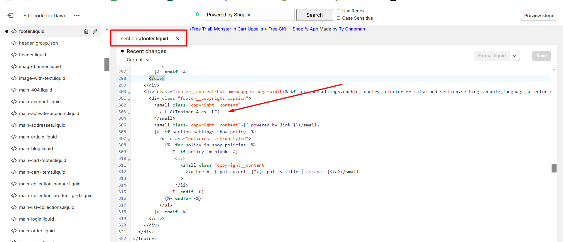
Task: Open image-banner.liquid file
Action: pyautogui.click(x=40, y=67)
